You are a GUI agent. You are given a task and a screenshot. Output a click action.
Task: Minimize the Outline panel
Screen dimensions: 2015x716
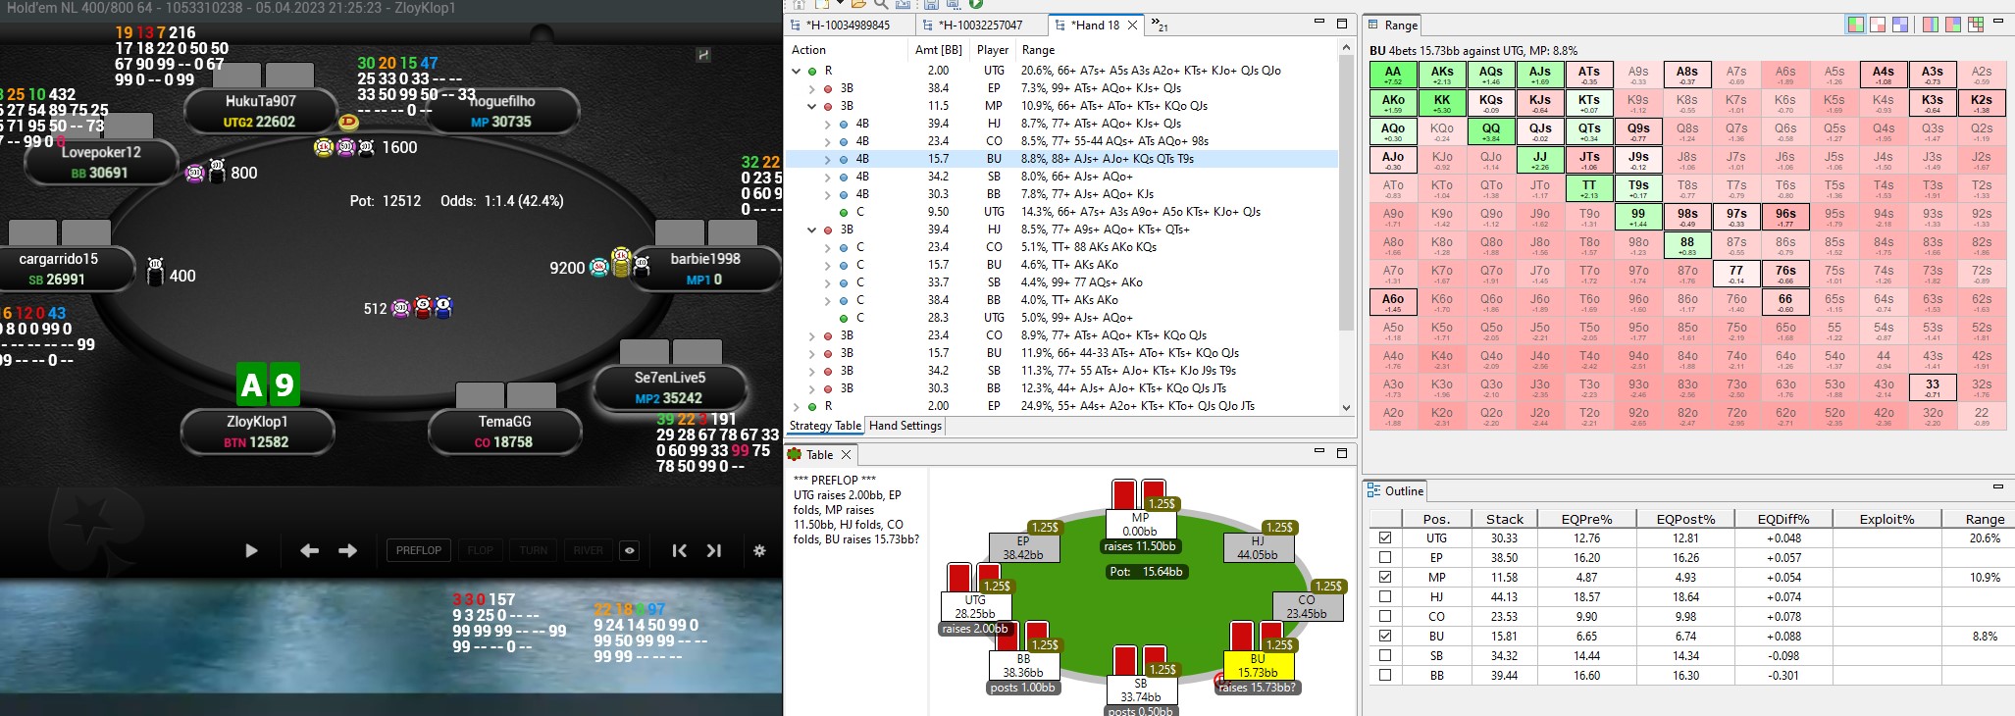[x=1998, y=487]
